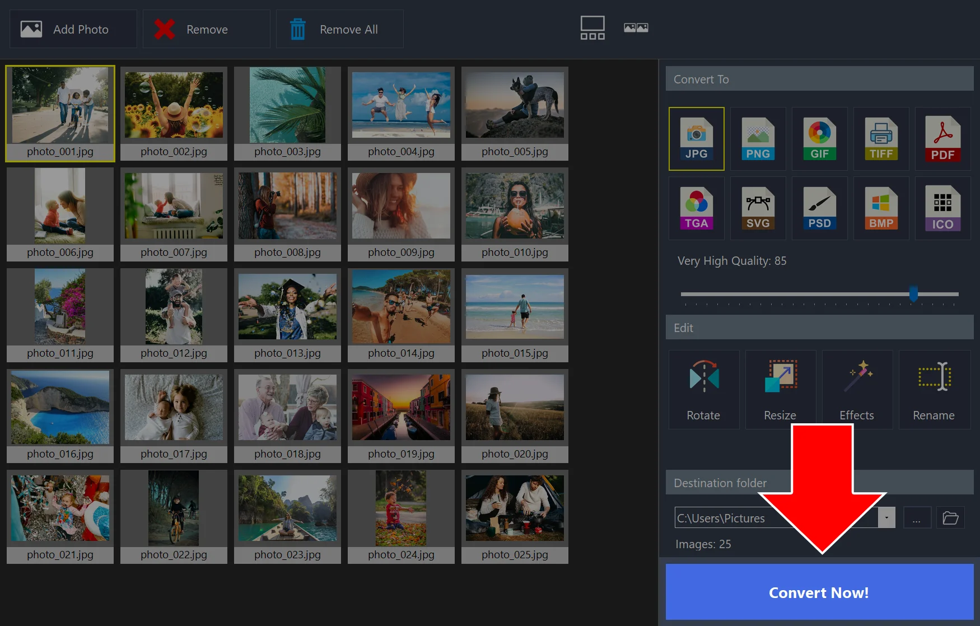Click the Remove button
This screenshot has height=626, width=980.
click(x=206, y=29)
